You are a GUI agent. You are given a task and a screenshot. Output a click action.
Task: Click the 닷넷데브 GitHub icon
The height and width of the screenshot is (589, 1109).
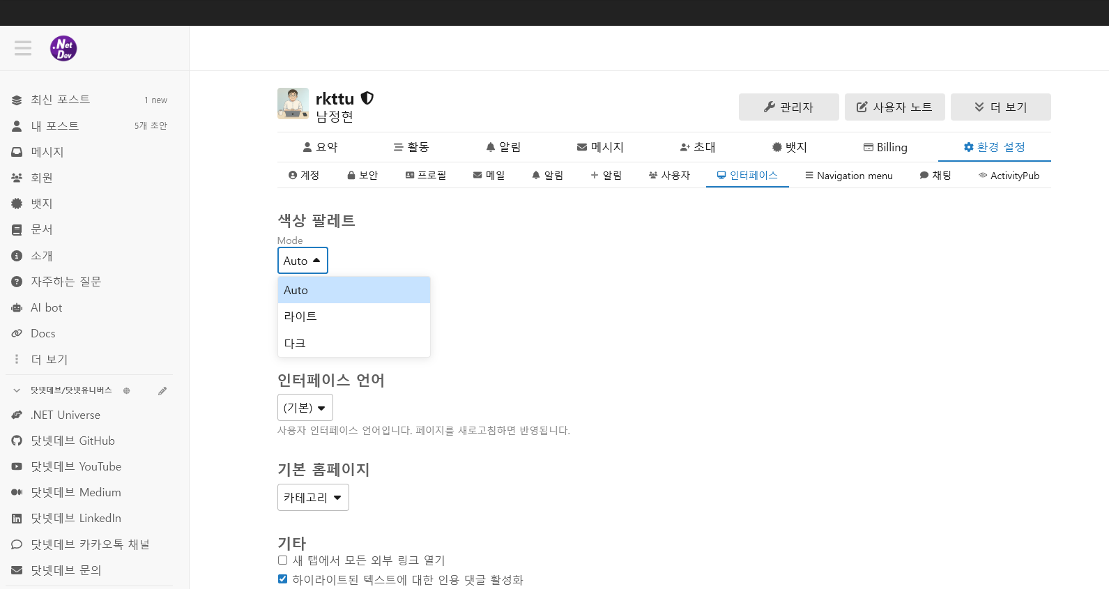17,441
